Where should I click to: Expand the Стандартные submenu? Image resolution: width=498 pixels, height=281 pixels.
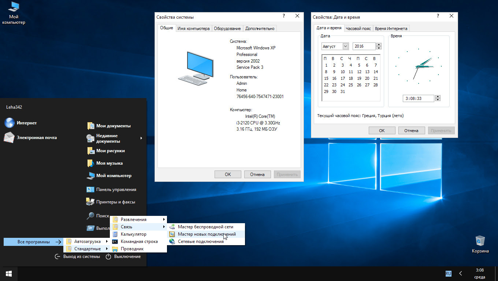click(x=87, y=249)
